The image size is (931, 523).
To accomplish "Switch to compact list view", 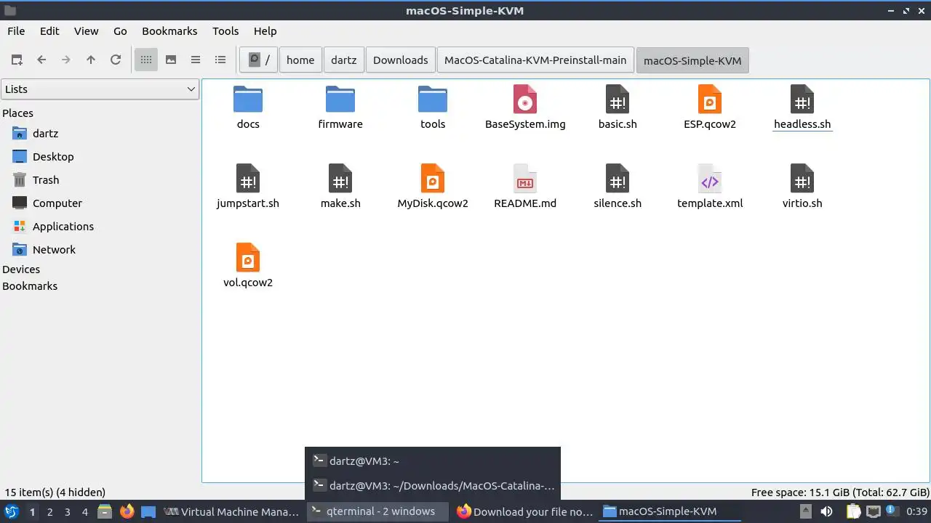I will tap(196, 60).
